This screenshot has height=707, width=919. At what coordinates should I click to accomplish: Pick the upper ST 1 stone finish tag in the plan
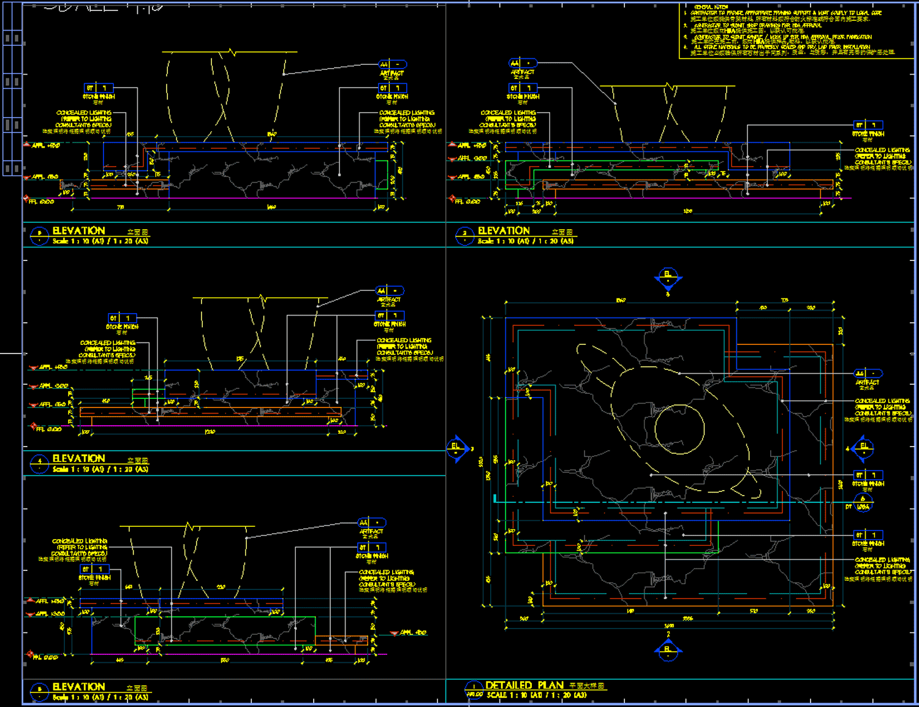[x=868, y=475]
